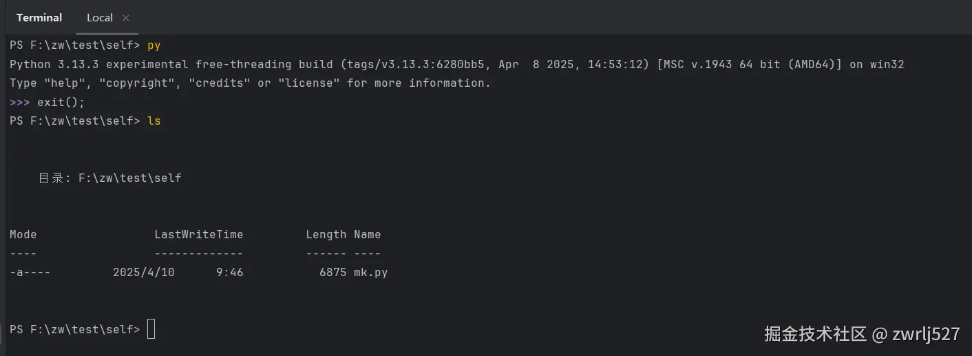Click the 目录 directory path line
The height and width of the screenshot is (356, 972).
[x=109, y=178]
